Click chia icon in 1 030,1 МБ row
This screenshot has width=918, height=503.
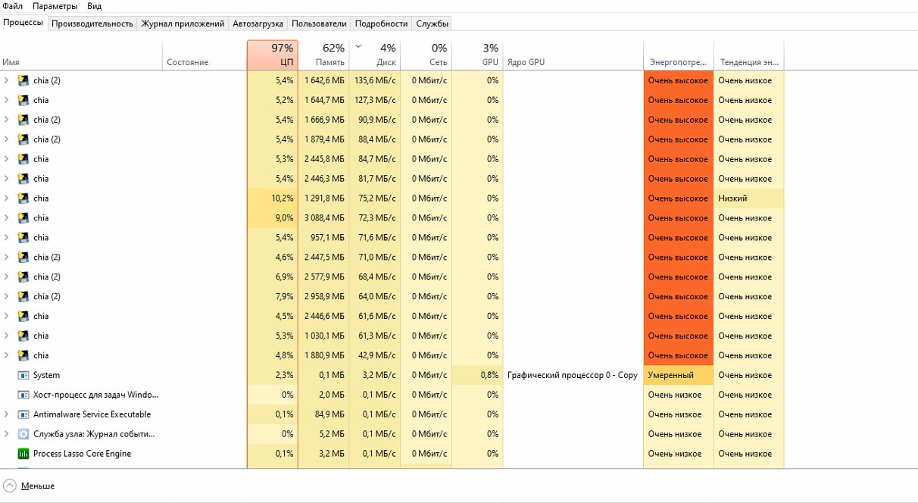click(23, 336)
